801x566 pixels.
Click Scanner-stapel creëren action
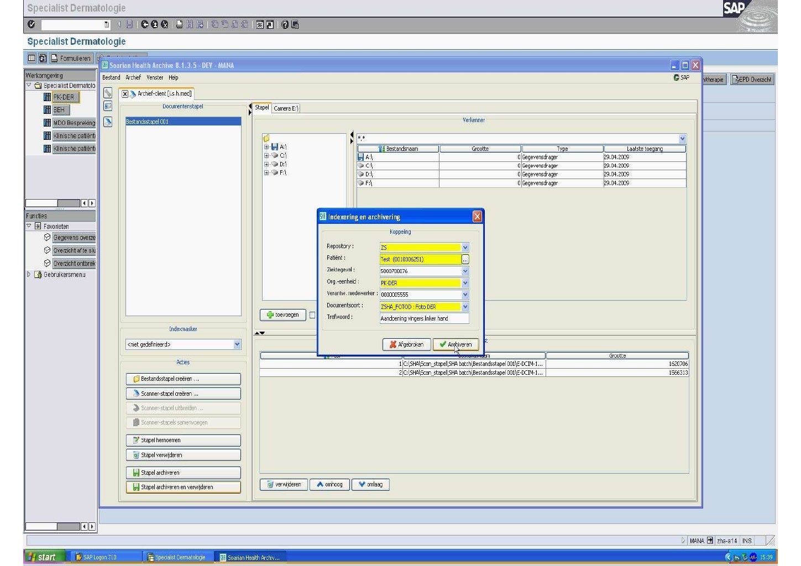point(183,394)
